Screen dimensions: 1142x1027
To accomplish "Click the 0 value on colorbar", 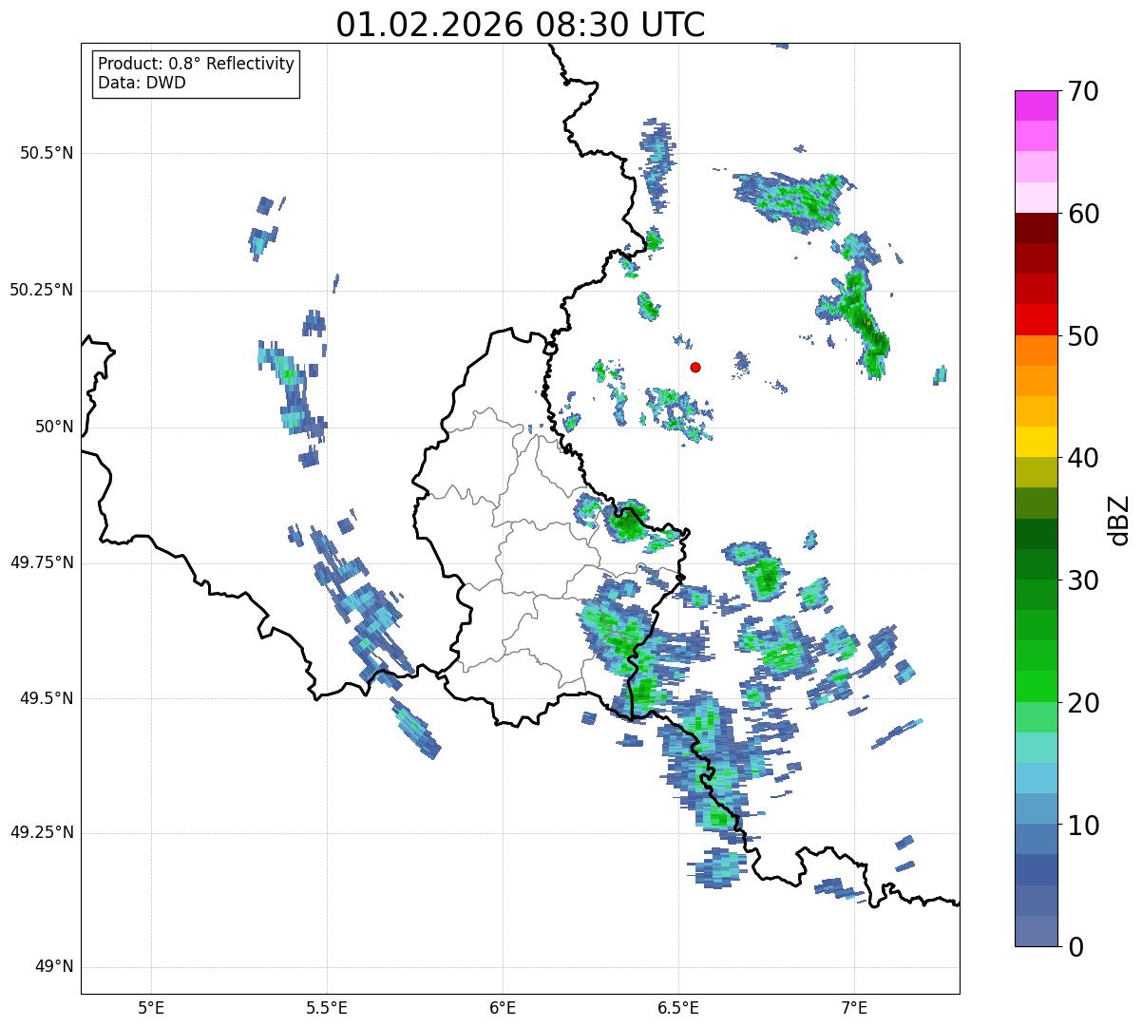I will pyautogui.click(x=1076, y=947).
